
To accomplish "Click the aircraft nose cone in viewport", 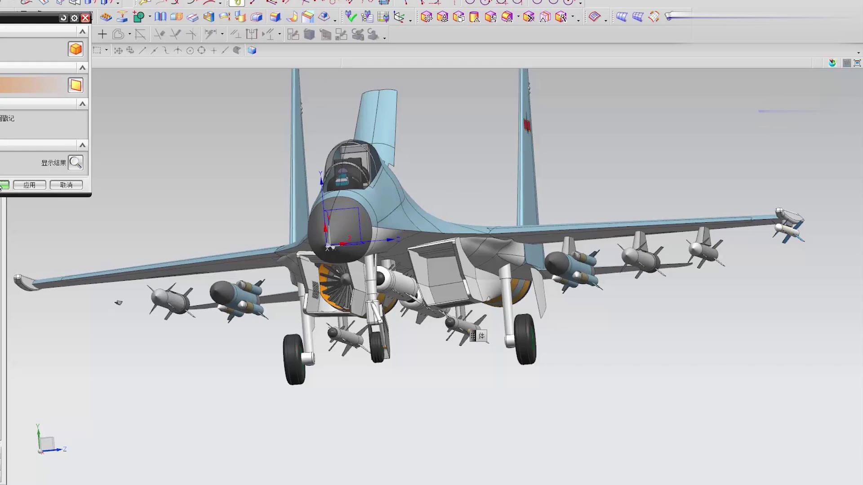I will [x=340, y=230].
